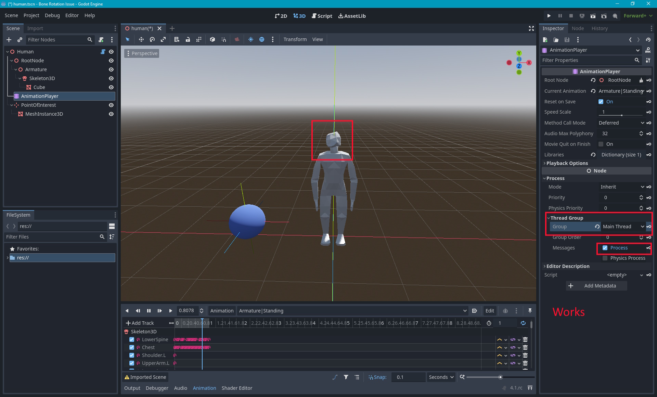Uncheck the Reset on Save option
657x397 pixels.
[601, 102]
